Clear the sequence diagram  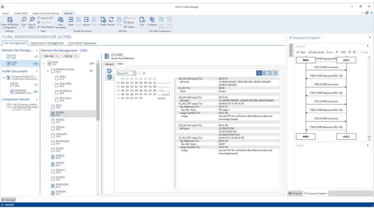301,52
